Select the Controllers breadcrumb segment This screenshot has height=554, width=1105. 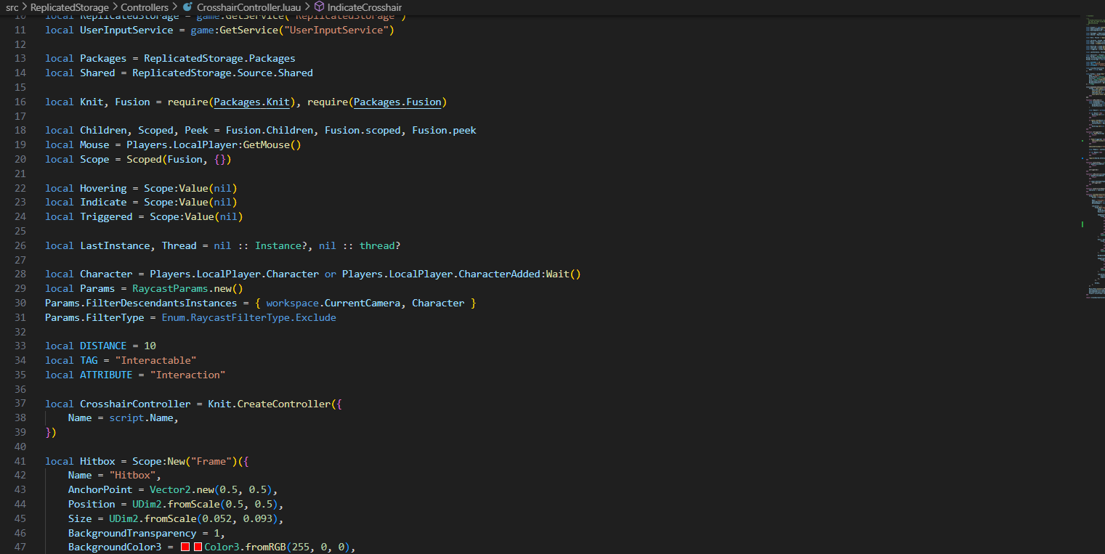point(145,7)
